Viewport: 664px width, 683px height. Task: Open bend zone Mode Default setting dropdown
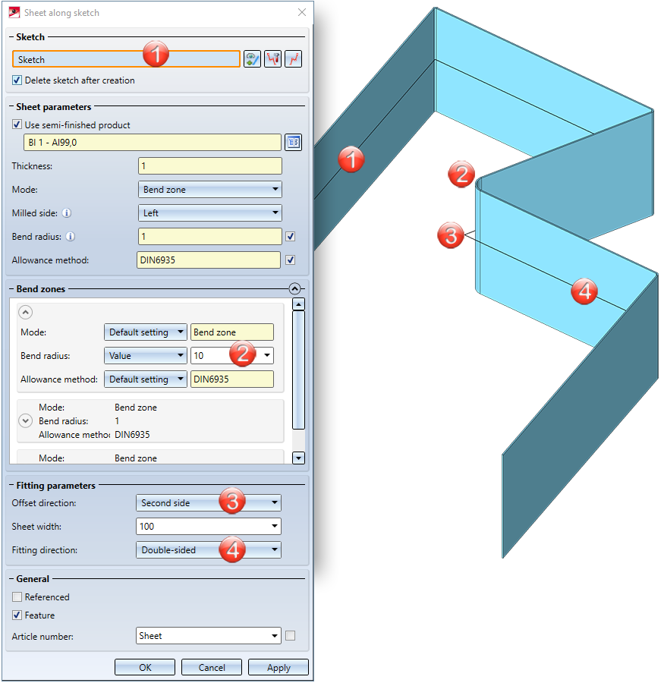point(146,332)
